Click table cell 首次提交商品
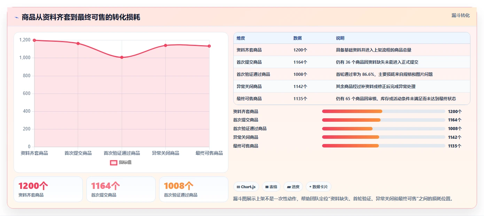The width and height of the screenshot is (484, 216). (249, 62)
